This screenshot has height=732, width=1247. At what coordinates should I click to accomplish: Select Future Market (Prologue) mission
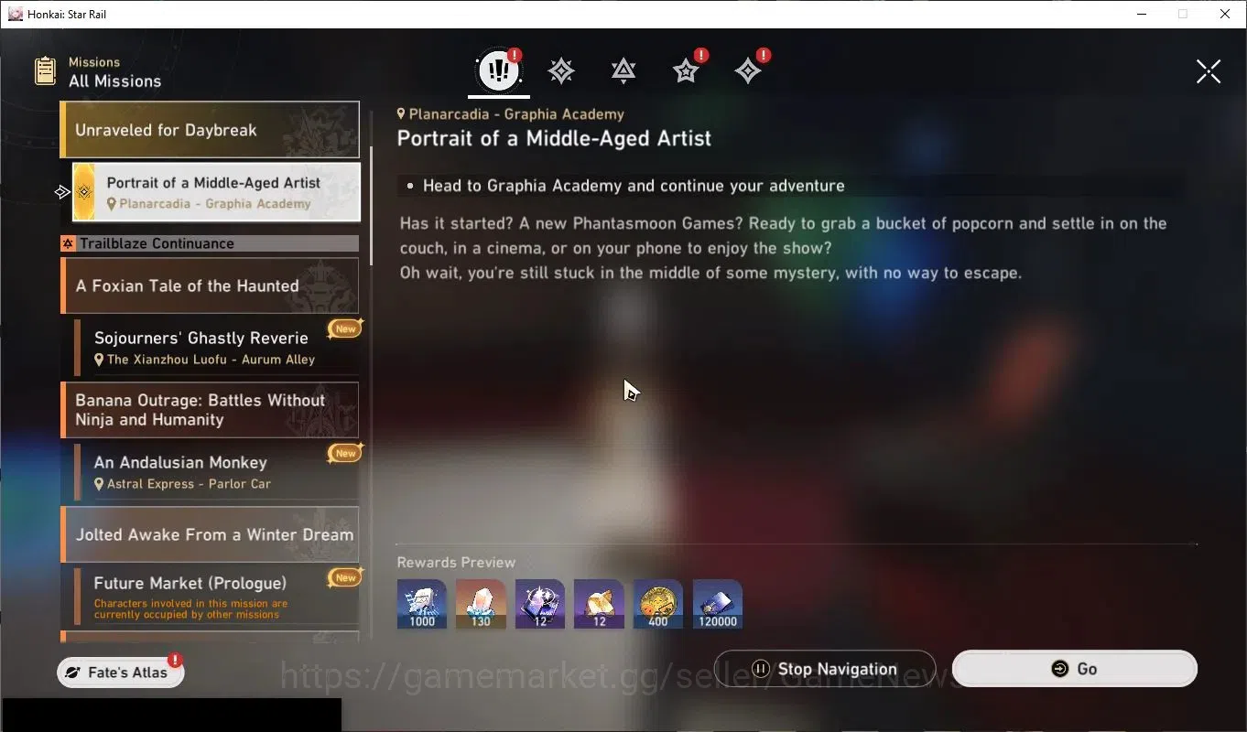216,596
